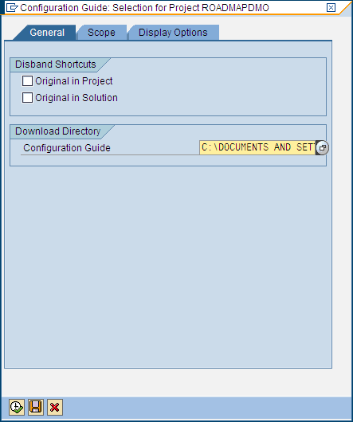The height and width of the screenshot is (422, 353).
Task: Click the "Original in Project" label text
Action: [74, 81]
